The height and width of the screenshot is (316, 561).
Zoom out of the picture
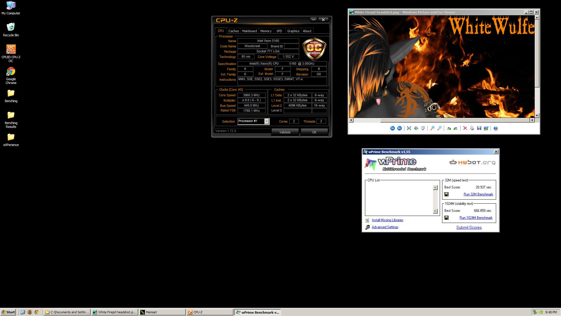(439, 128)
